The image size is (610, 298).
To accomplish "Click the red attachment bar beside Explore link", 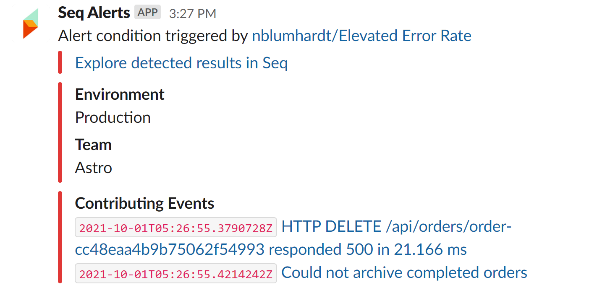I will click(x=59, y=62).
